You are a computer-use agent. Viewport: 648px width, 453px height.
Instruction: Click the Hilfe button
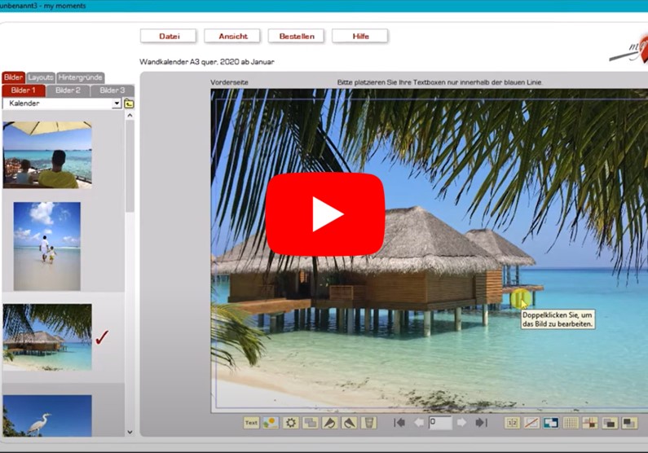point(359,36)
